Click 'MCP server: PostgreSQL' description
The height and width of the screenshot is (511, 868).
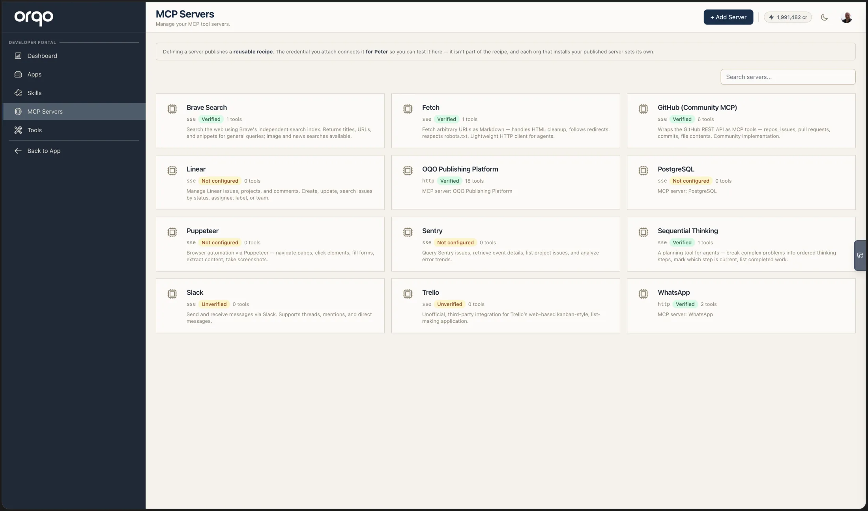pos(687,191)
